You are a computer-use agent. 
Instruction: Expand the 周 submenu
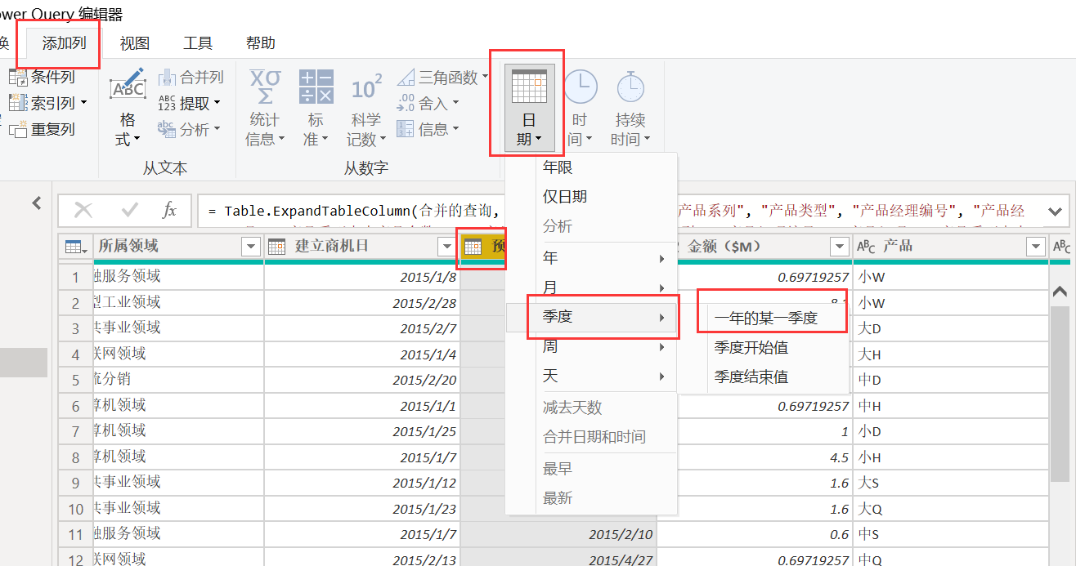coord(592,347)
